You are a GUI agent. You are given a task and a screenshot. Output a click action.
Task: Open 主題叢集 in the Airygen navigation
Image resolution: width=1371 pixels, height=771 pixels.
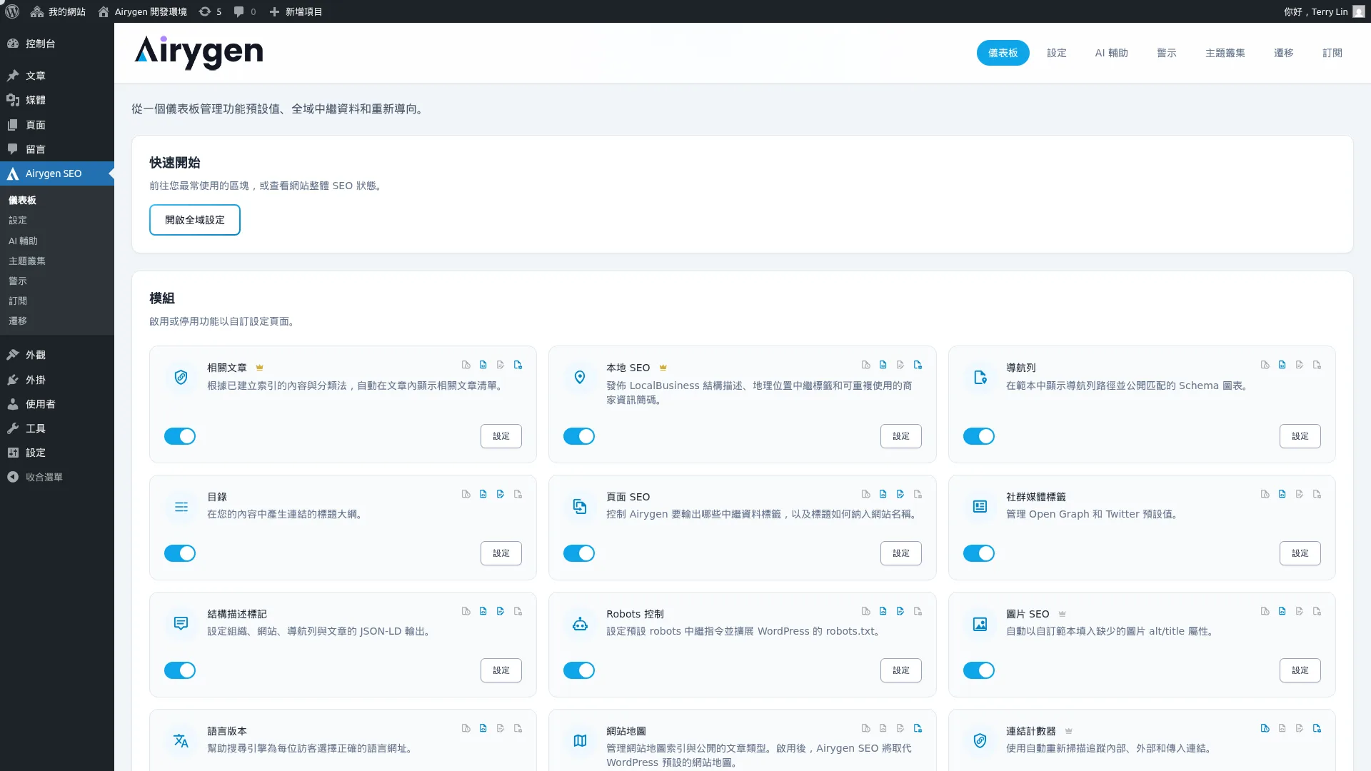(x=1225, y=53)
